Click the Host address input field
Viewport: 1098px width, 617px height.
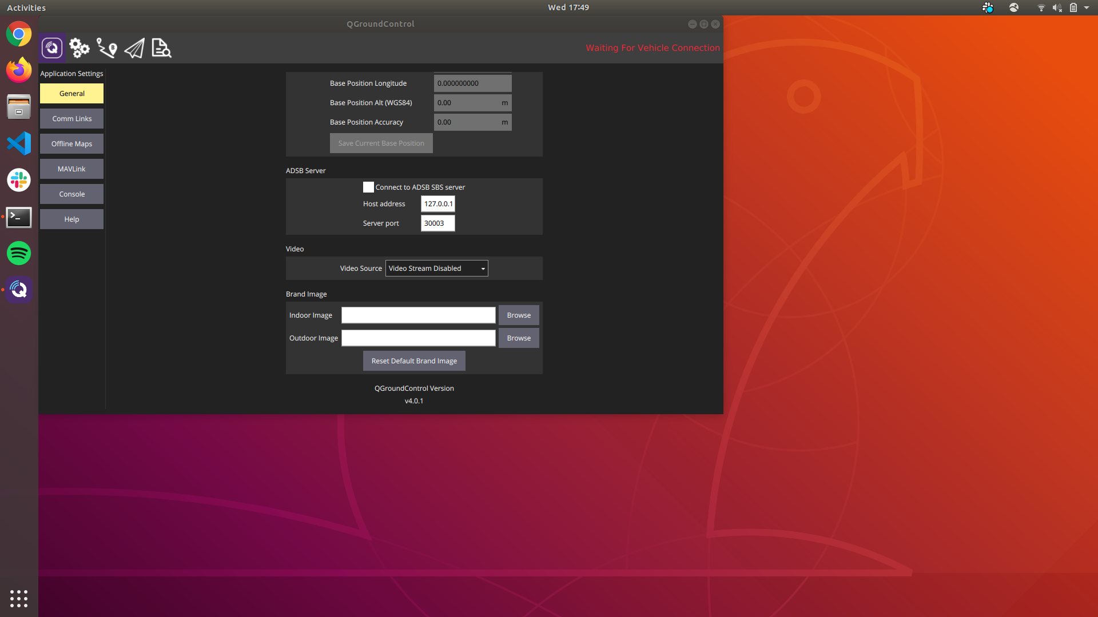coord(437,203)
